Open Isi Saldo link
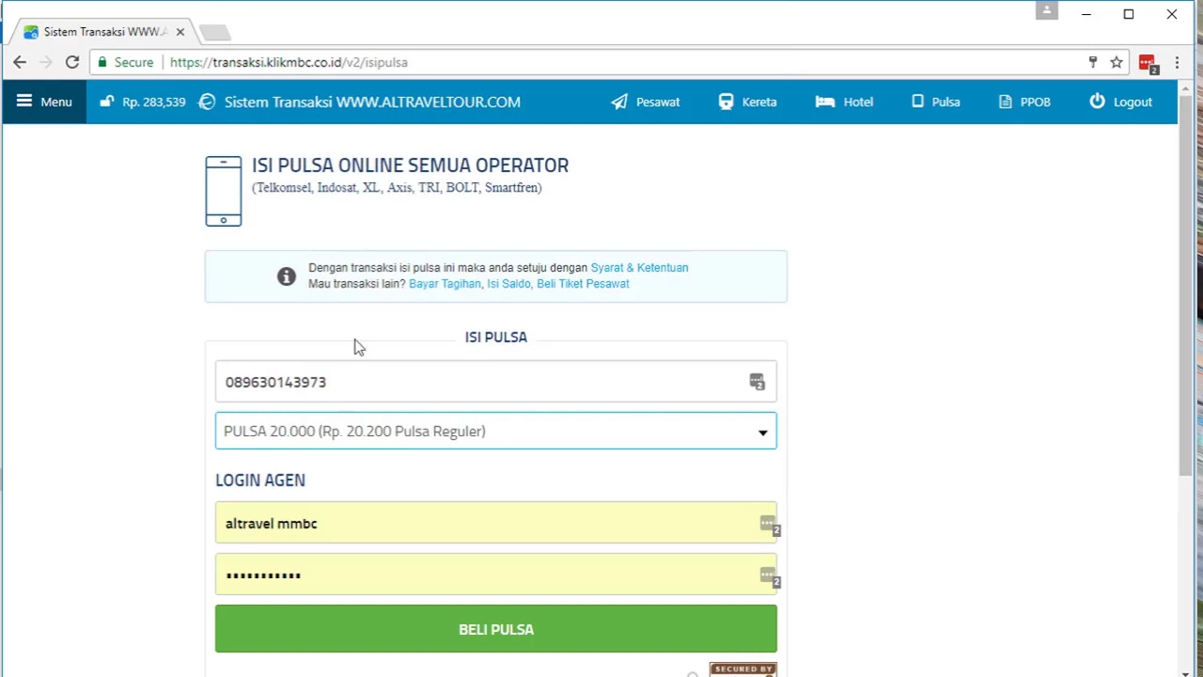 tap(508, 284)
